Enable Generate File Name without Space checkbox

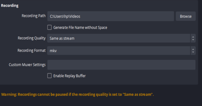coord(49,27)
